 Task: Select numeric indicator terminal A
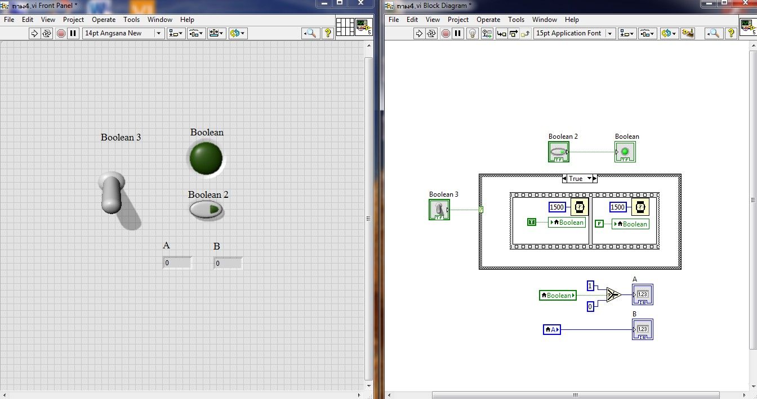(643, 294)
